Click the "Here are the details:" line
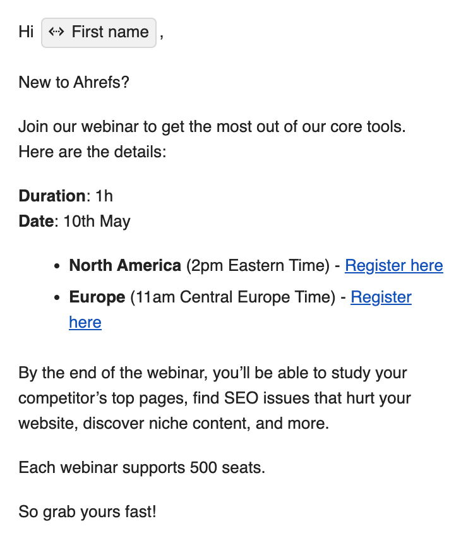The width and height of the screenshot is (461, 538). click(92, 152)
